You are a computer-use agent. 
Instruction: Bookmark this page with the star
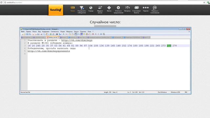(x=204, y=2)
